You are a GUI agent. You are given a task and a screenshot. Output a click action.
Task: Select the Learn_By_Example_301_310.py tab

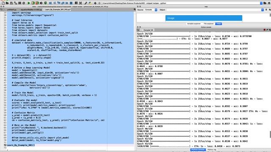click(x=58, y=10)
